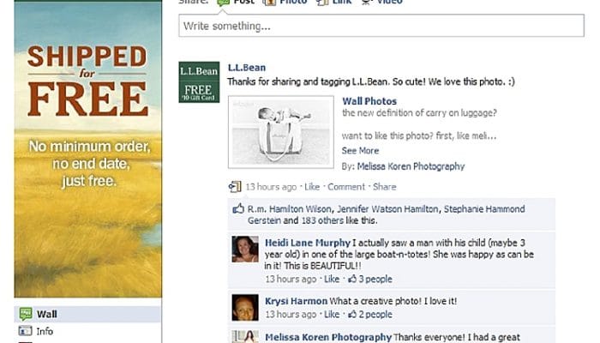The image size is (600, 343).
Task: Click the thumbs-up icon beside likers list
Action: (x=238, y=208)
